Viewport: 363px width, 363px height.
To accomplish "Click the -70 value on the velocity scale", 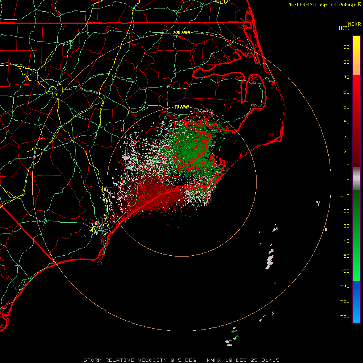I will [x=345, y=286].
